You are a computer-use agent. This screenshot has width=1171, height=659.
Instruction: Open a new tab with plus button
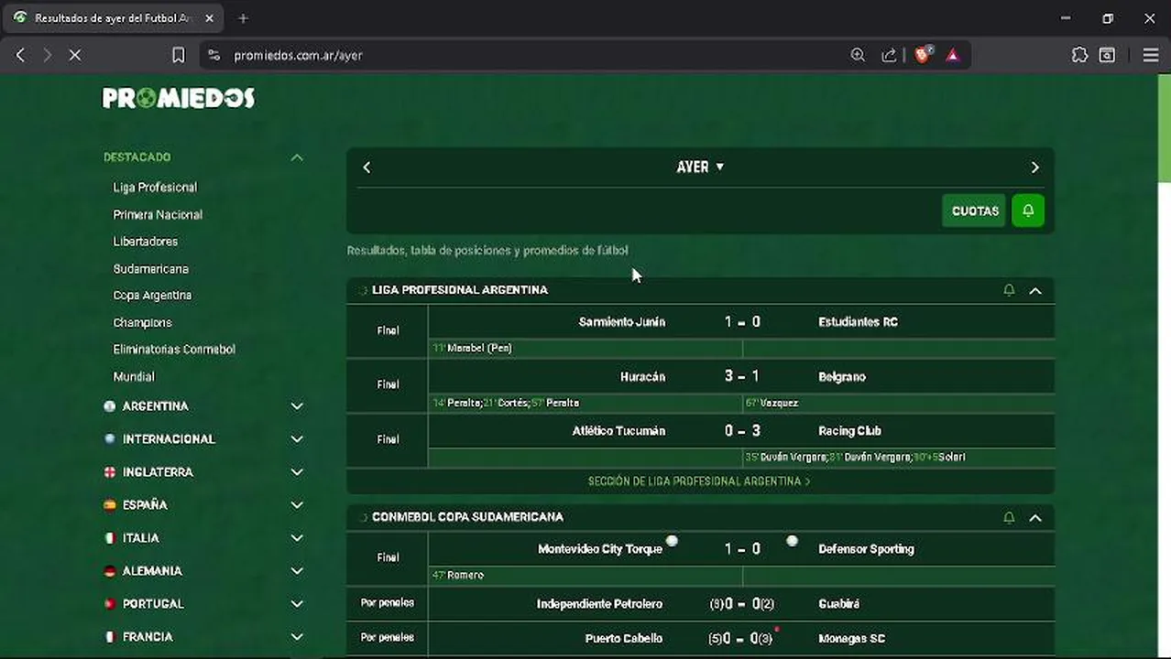(x=243, y=18)
